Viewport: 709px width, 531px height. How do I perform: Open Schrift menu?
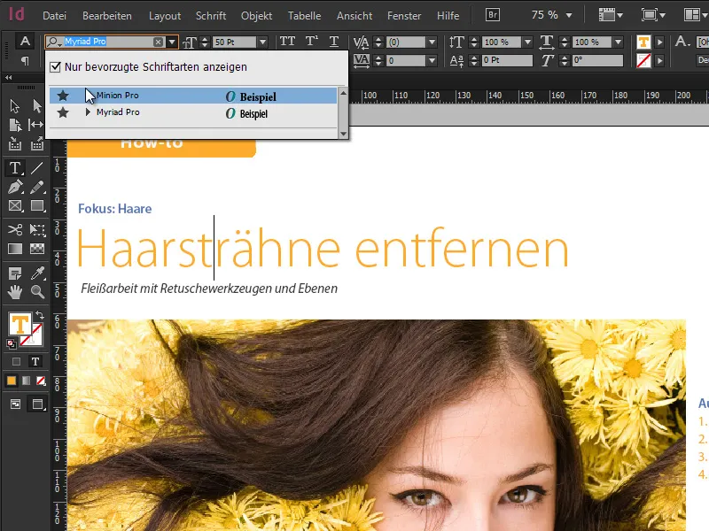click(x=211, y=16)
